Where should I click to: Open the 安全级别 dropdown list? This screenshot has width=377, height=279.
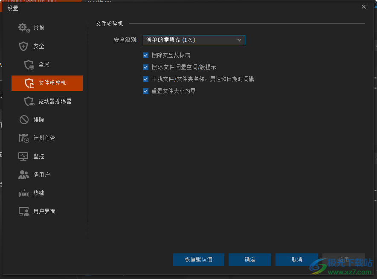(x=194, y=40)
